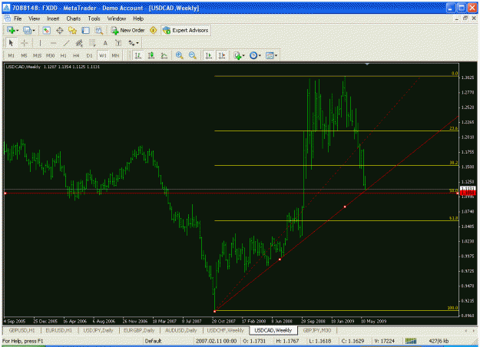This screenshot has width=480, height=347.
Task: Set chart type to Line Chart
Action: pos(164,55)
